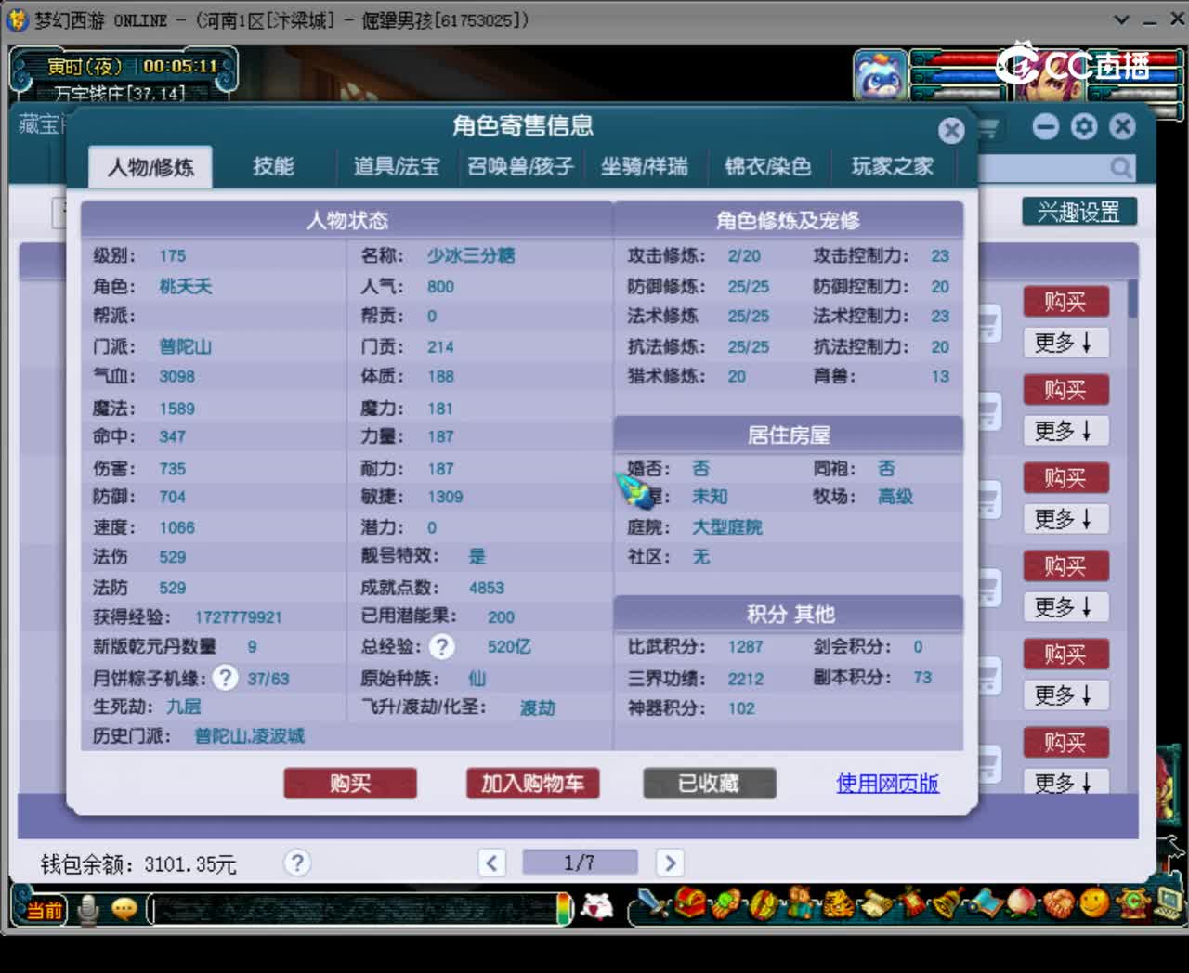
Task: Click the tiger pet icon in bottom toolbar
Action: (x=838, y=903)
